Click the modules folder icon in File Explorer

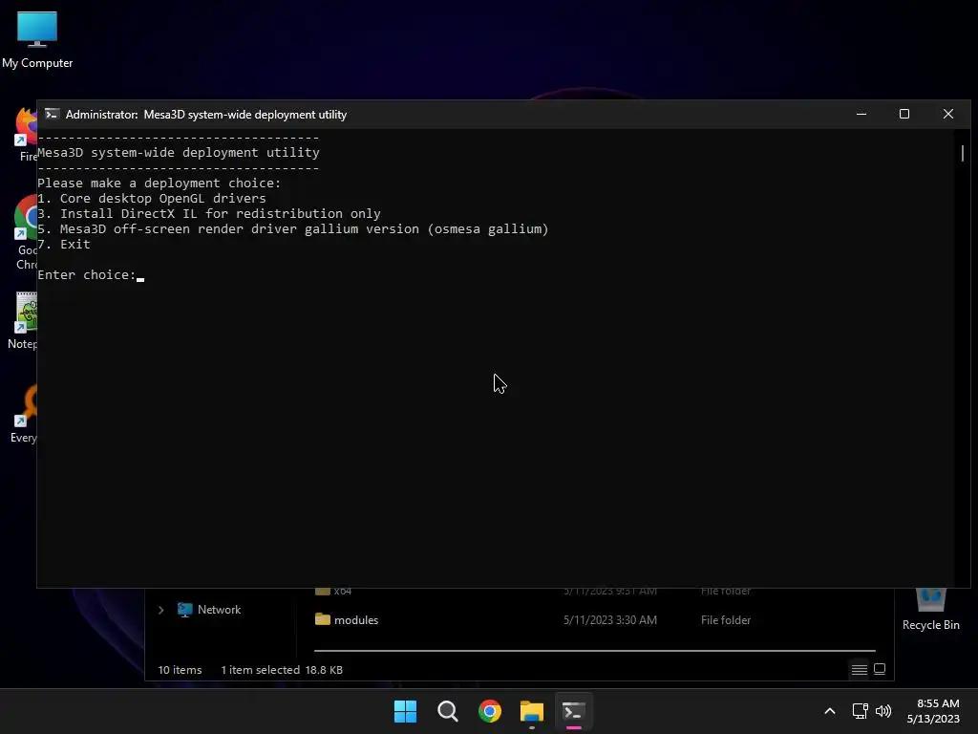323,619
